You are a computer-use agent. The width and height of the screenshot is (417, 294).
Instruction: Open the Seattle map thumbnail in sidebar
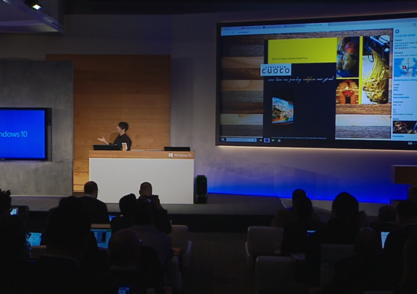405,68
